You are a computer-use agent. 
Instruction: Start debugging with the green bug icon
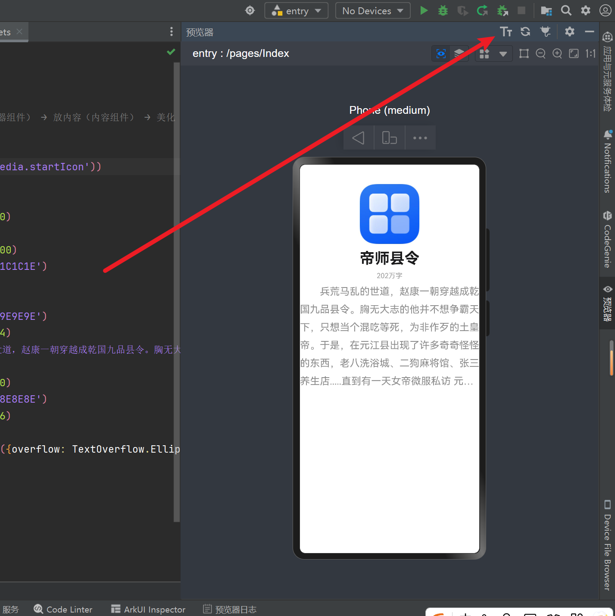click(443, 10)
